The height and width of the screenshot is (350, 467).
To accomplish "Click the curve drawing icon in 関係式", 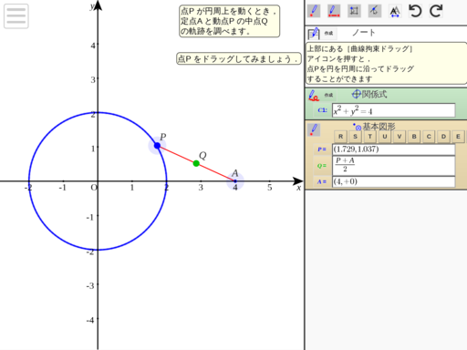I will (x=314, y=96).
